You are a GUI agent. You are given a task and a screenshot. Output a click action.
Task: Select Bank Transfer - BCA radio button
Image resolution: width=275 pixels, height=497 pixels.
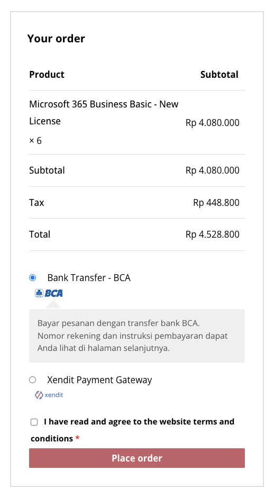[33, 278]
